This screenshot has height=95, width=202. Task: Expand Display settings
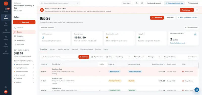tap(191, 28)
